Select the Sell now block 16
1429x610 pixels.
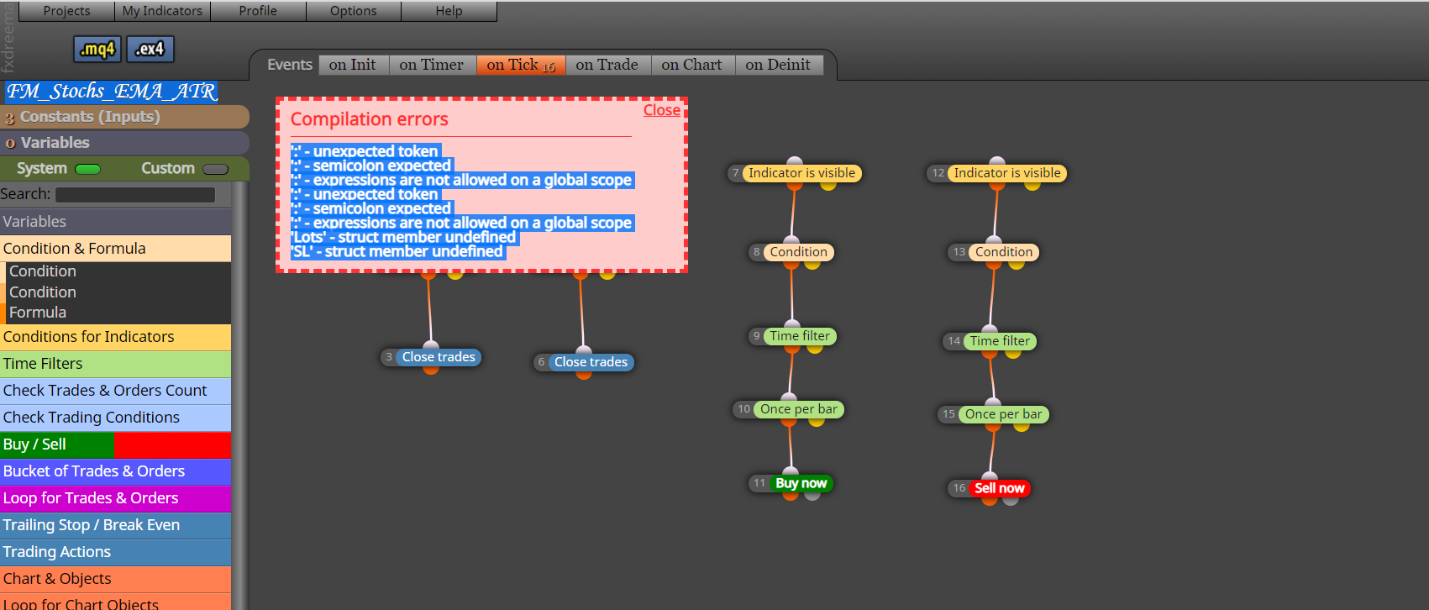point(1000,488)
